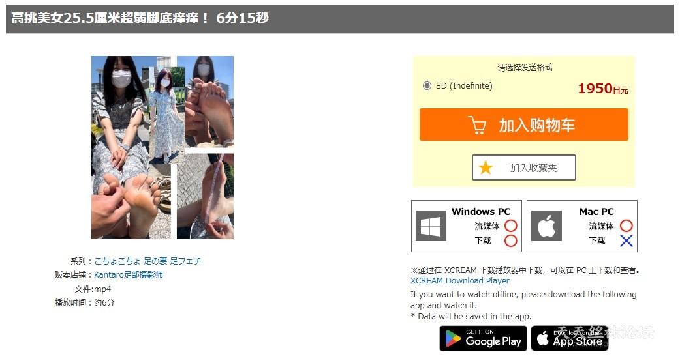680x363 pixels.
Task: Click the Apple logo beside Mac PC
Action: tap(546, 225)
